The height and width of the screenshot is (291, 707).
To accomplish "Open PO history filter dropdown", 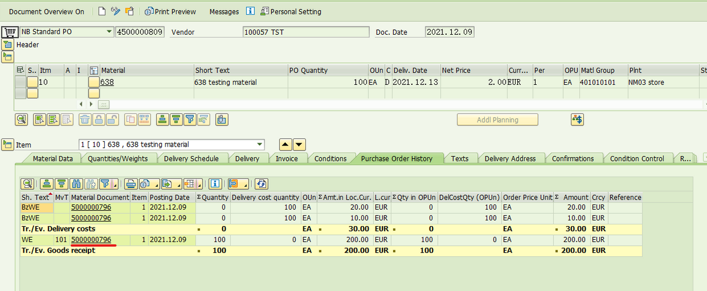I will [110, 183].
